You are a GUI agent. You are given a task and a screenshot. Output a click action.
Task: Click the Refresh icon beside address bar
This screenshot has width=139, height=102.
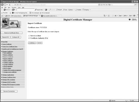(x=104, y=5)
